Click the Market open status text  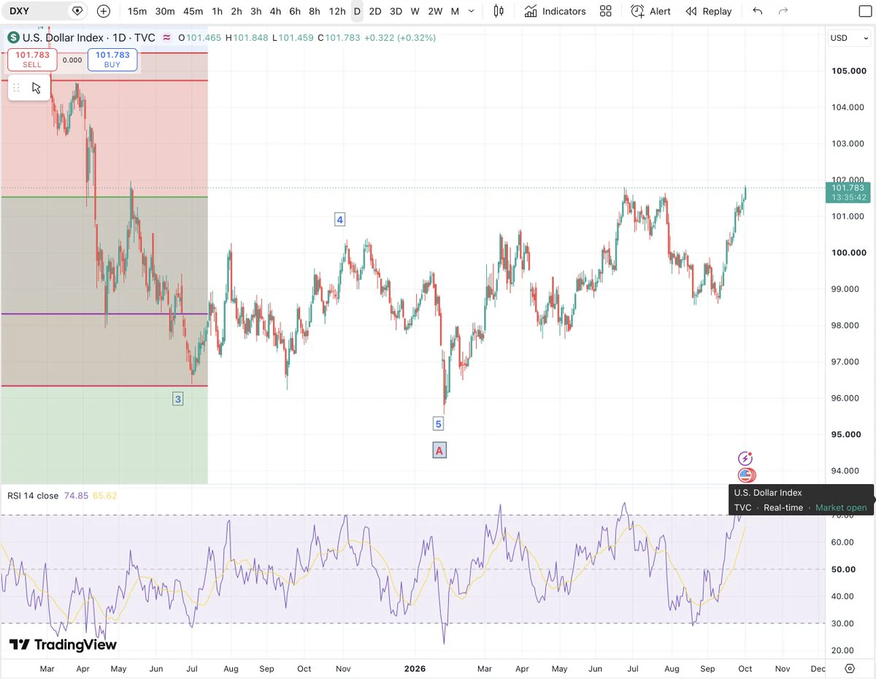[x=841, y=507]
